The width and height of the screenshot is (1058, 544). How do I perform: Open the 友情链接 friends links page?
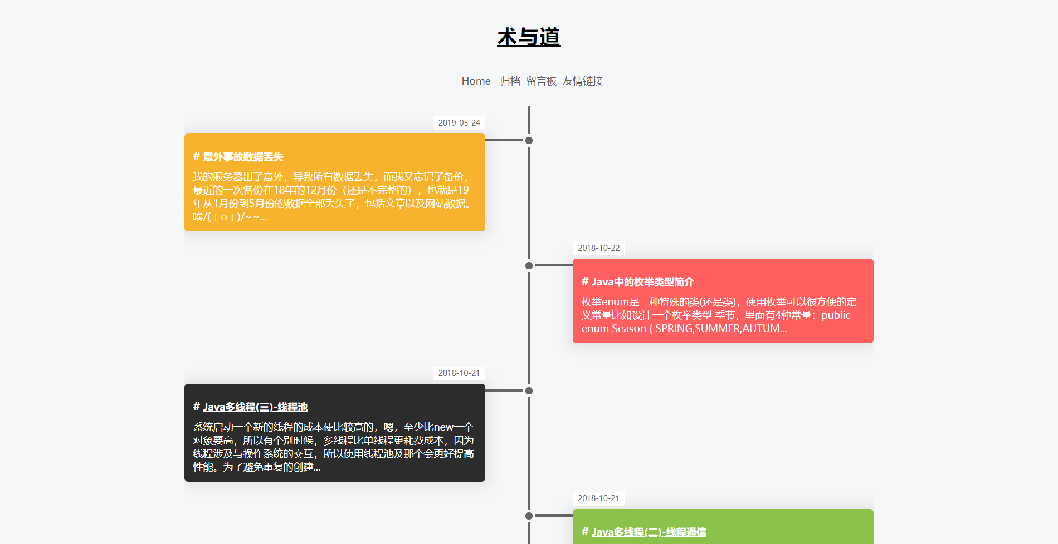(582, 81)
